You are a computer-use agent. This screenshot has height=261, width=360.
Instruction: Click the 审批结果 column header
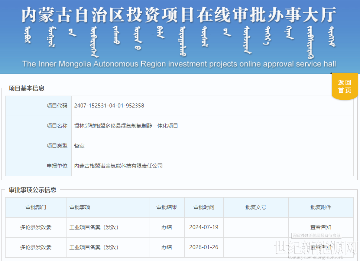[x=166, y=207]
